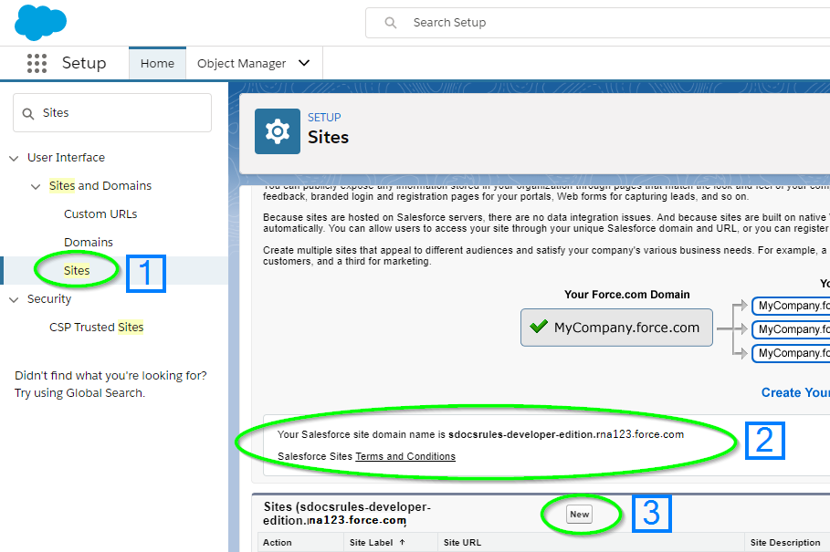Viewport: 830px width, 552px height.
Task: Click the Security label in sidebar
Action: (49, 298)
